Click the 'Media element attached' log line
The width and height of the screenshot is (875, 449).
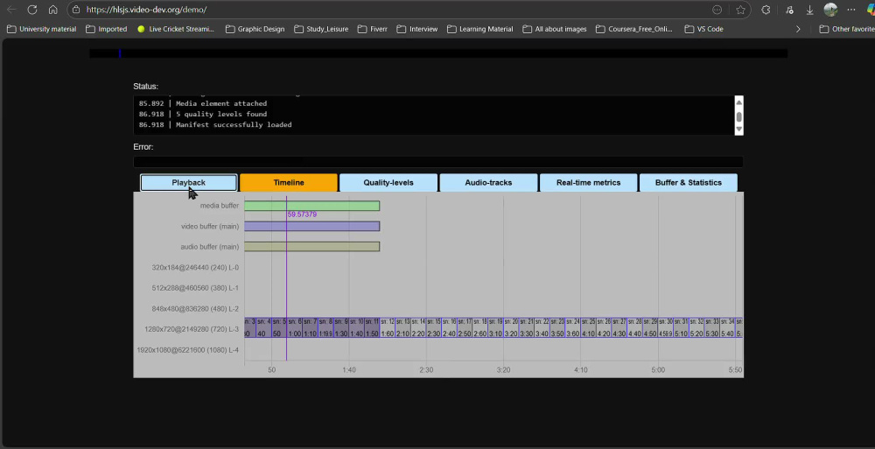221,103
